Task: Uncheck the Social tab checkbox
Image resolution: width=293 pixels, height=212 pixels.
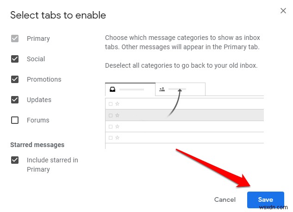Action: tap(15, 59)
